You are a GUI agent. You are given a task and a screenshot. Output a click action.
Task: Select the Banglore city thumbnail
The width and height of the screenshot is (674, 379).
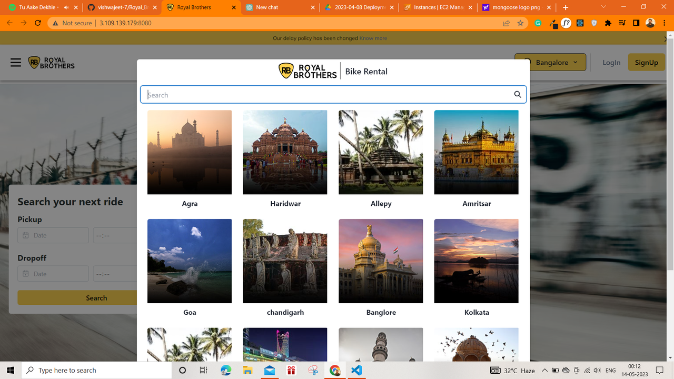tap(381, 261)
